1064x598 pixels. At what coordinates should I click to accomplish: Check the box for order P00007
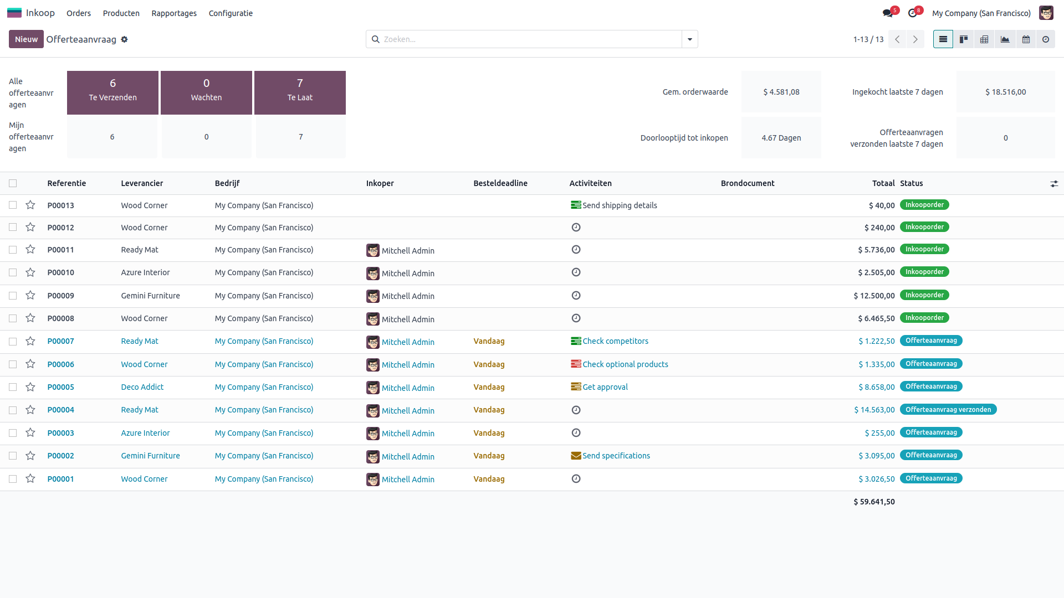click(13, 342)
